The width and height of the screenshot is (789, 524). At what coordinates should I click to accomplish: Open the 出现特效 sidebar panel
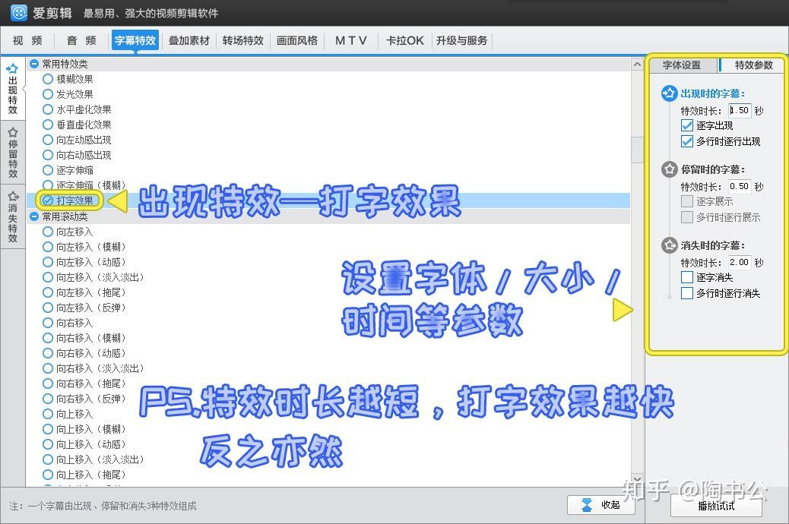pos(11,89)
